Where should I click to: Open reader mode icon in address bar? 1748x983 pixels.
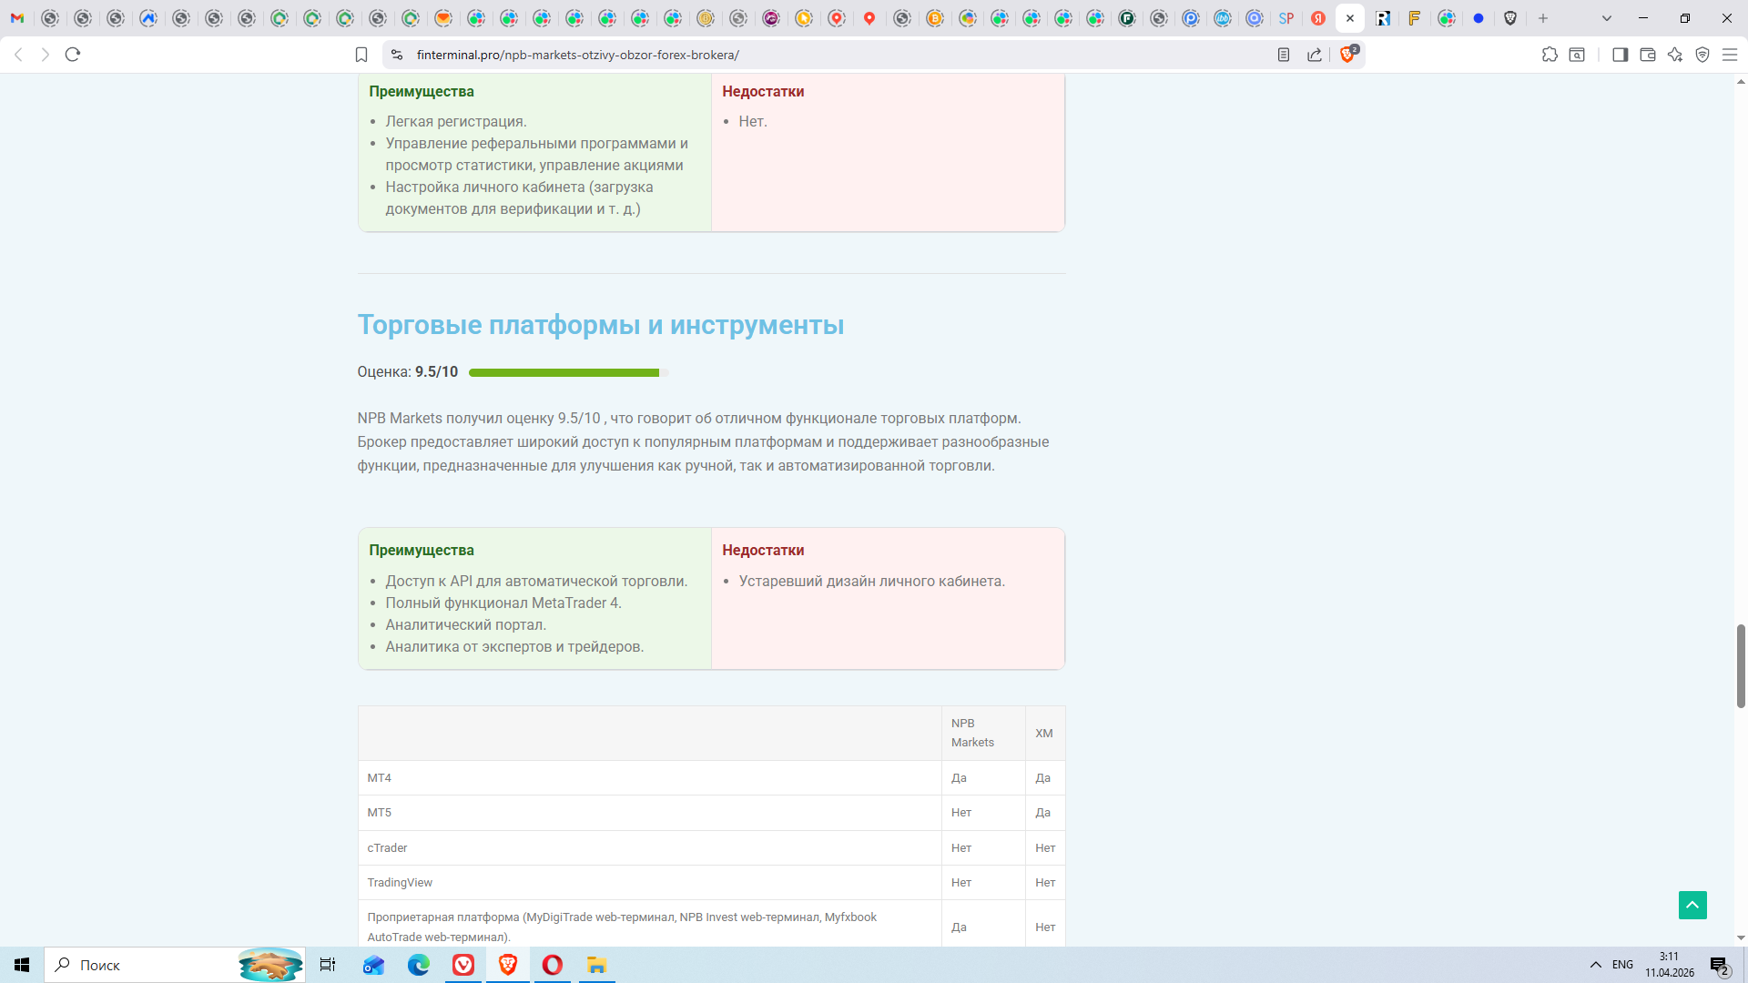click(1284, 55)
